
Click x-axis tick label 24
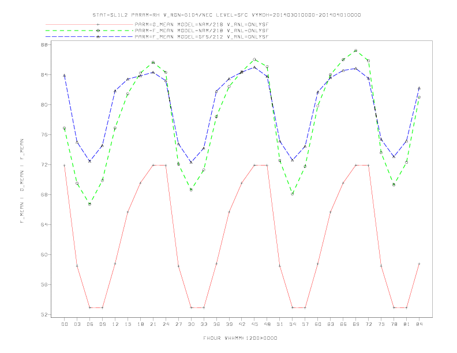coord(166,324)
